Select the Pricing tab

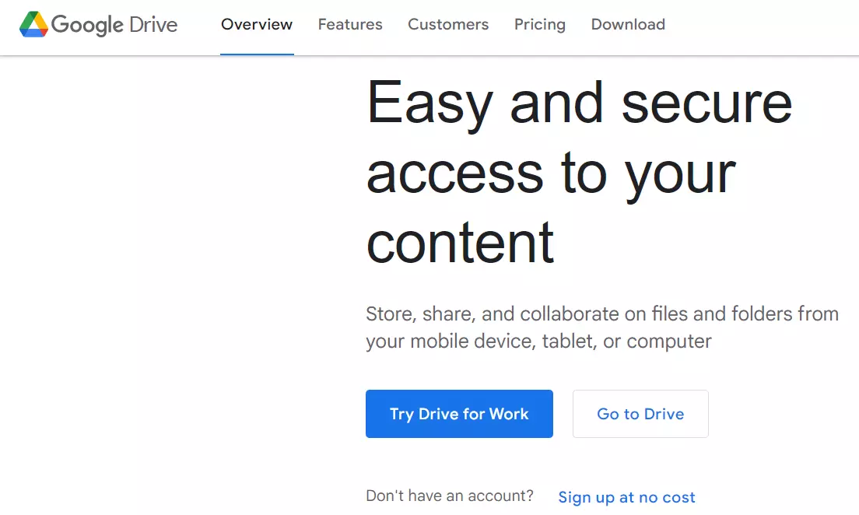(540, 25)
